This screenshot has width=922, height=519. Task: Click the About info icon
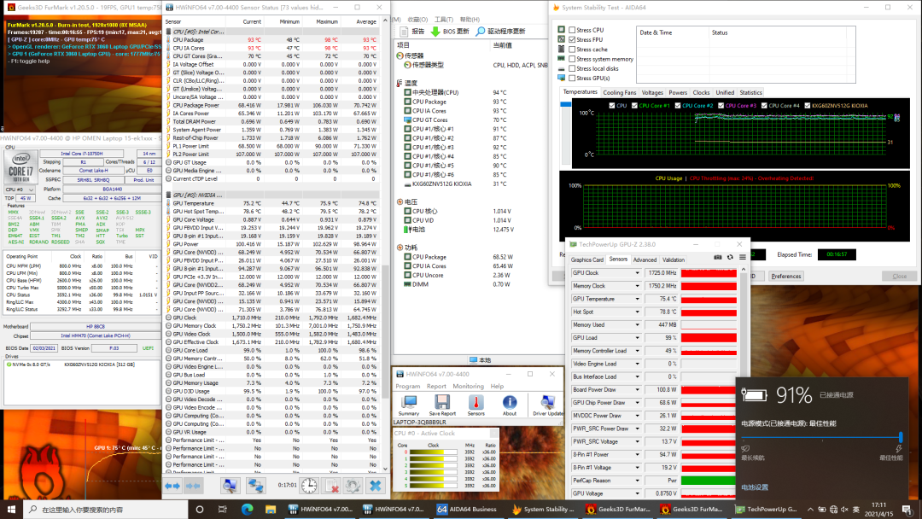point(510,404)
